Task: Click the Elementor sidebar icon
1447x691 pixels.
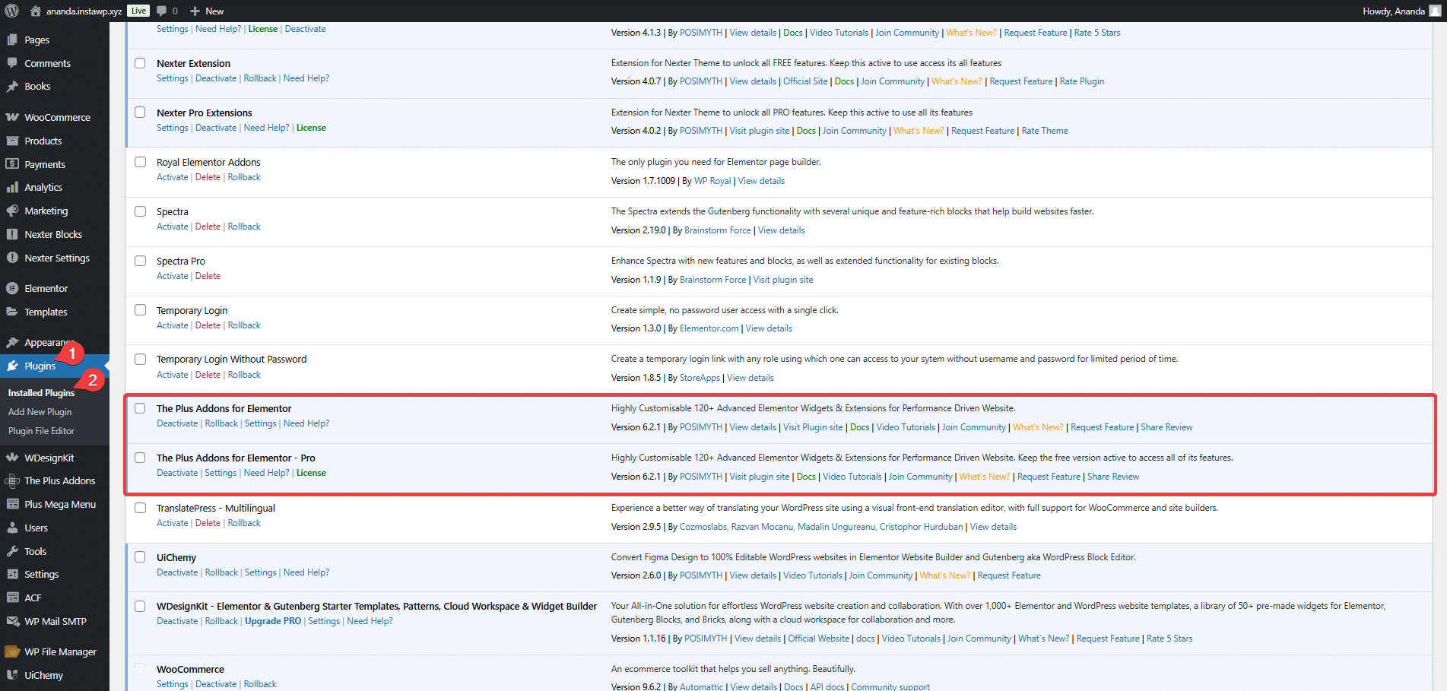Action: pos(12,288)
